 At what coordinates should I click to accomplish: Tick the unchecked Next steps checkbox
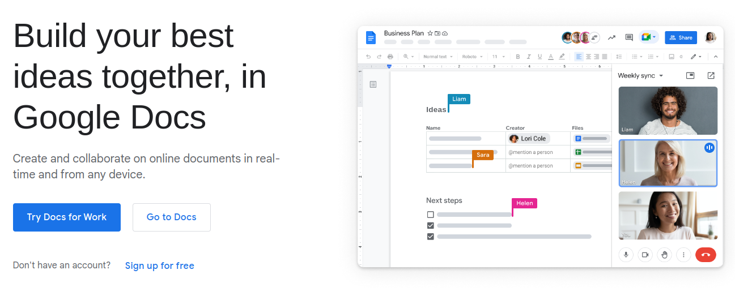click(x=430, y=215)
